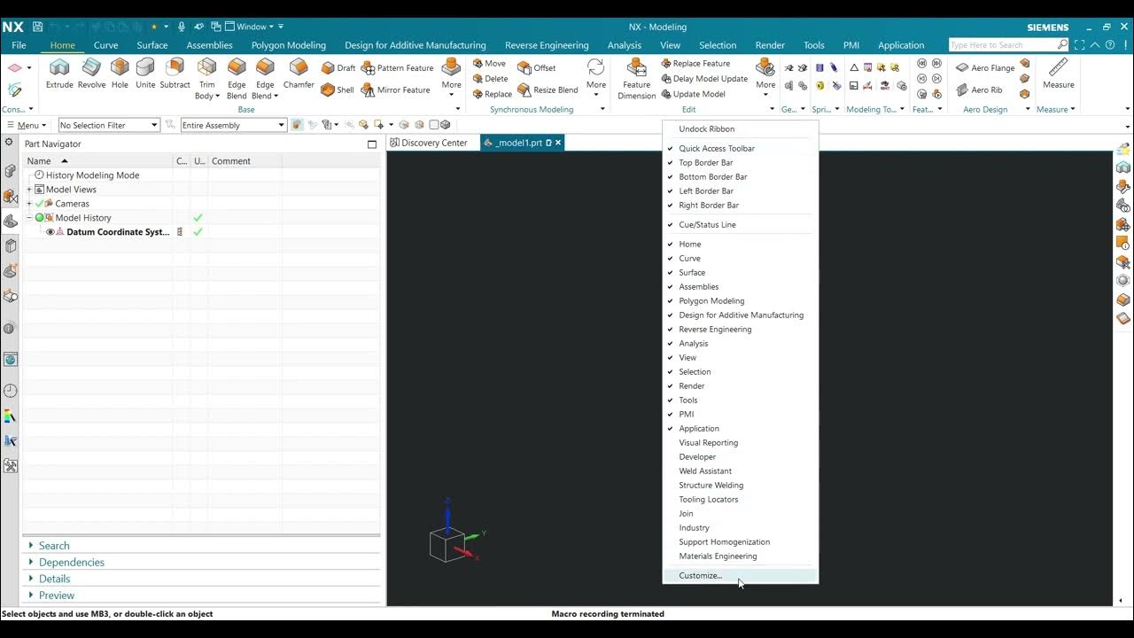Open Pattern Feature tool

click(398, 68)
